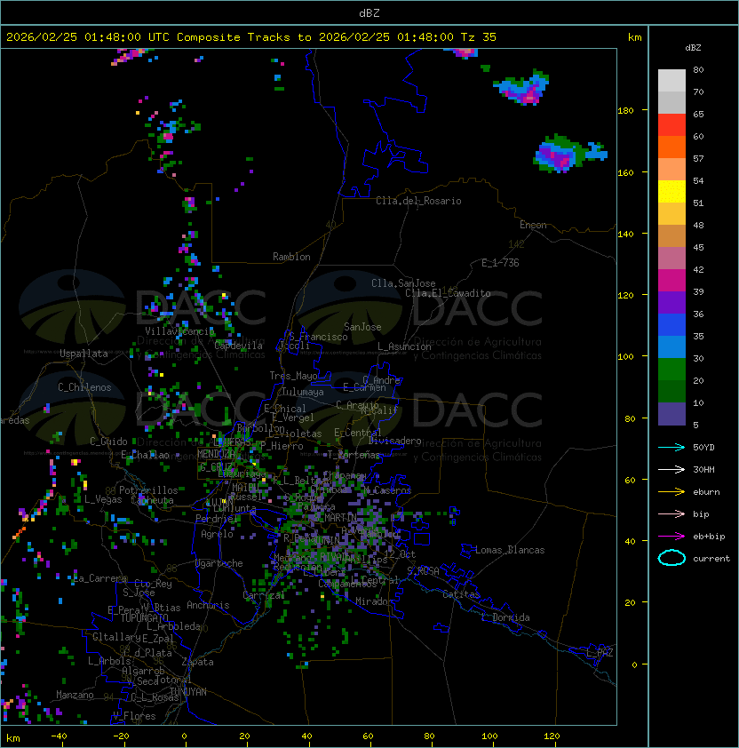
Task: Click the 'C_Chilenos' map label
Action: 84,387
